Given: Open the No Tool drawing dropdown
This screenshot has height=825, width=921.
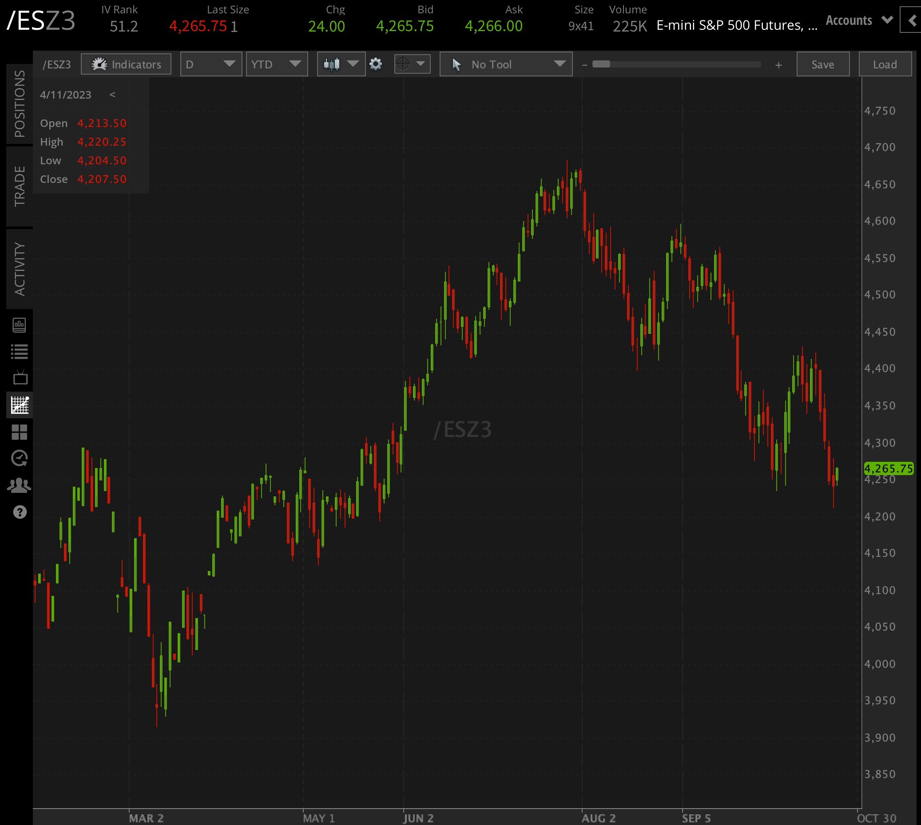Looking at the screenshot, I should pos(506,64).
